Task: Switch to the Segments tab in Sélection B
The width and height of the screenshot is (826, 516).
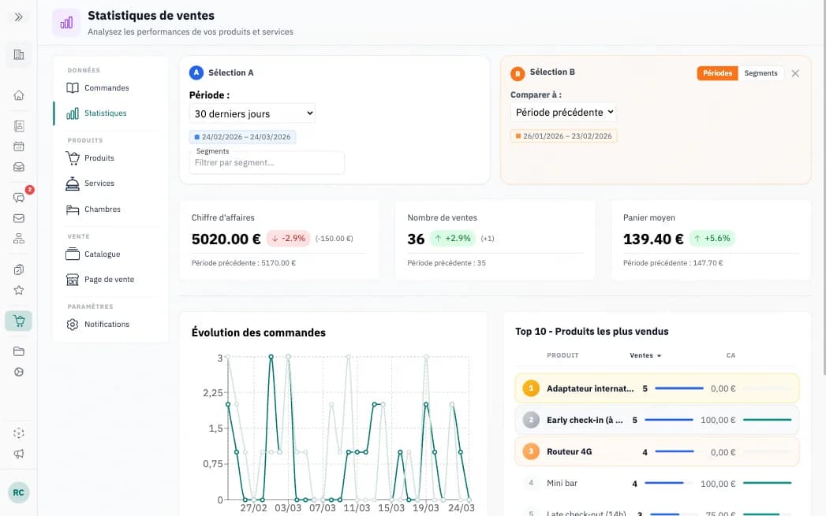Action: click(761, 72)
